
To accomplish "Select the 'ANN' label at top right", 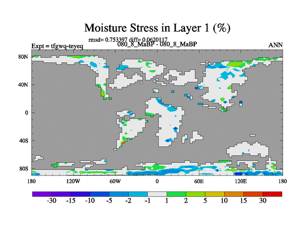I will click(x=276, y=45).
